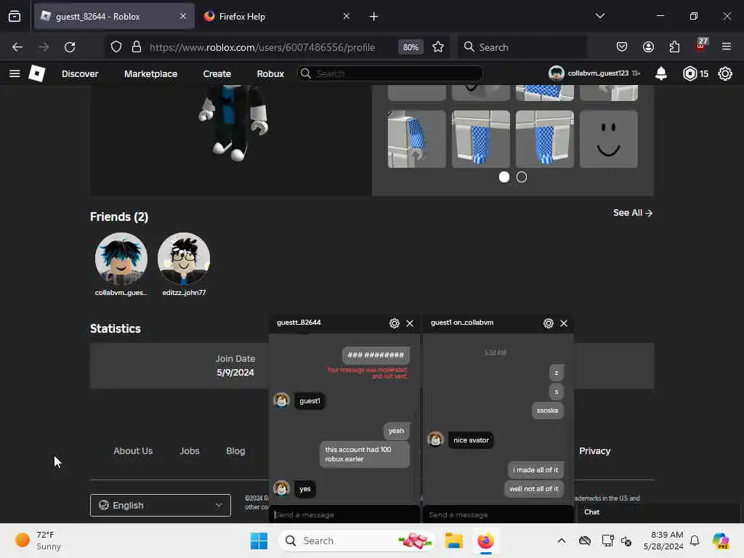Open the Discover menu item

pos(80,73)
